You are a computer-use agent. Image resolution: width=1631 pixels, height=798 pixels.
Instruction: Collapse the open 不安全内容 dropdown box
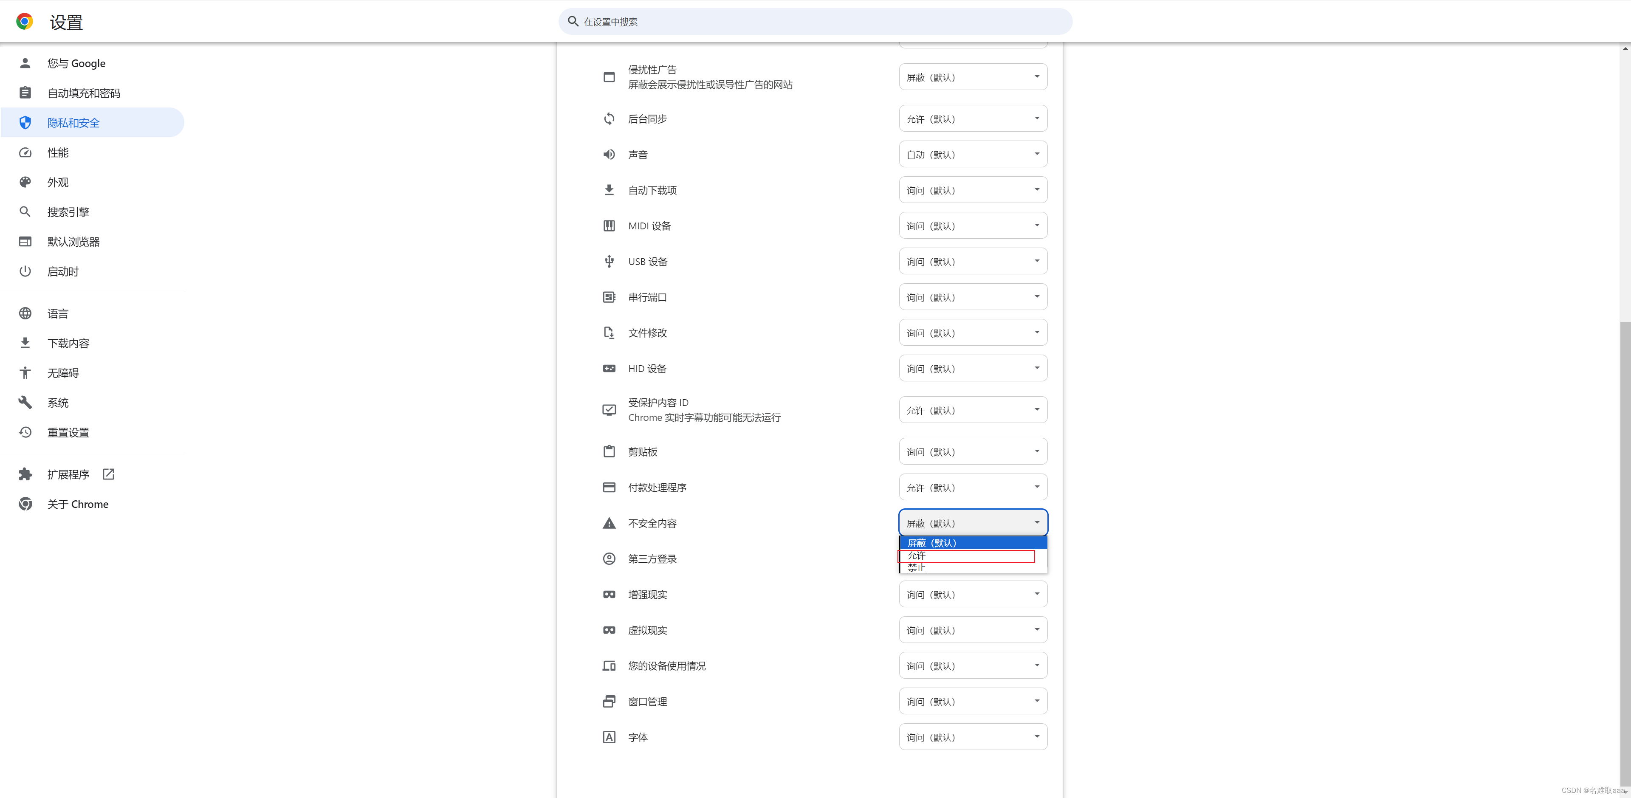[x=973, y=523]
